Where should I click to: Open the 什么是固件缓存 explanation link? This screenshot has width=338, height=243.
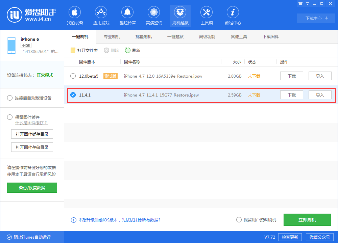tap(31, 123)
